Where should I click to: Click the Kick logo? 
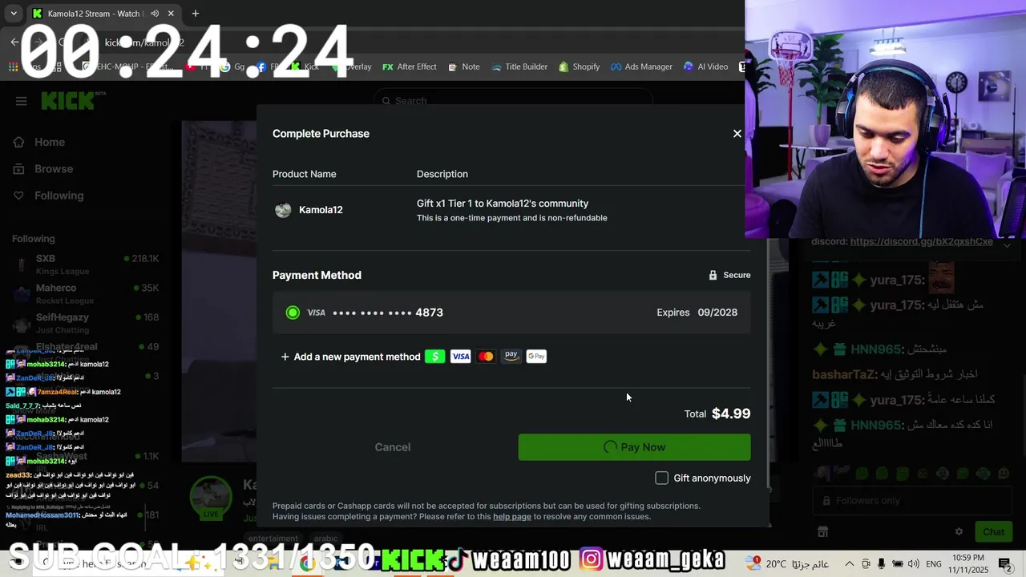(70, 101)
